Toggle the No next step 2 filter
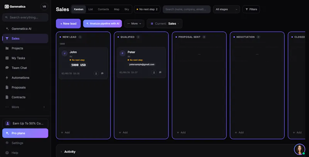309x157 pixels. 147,9
